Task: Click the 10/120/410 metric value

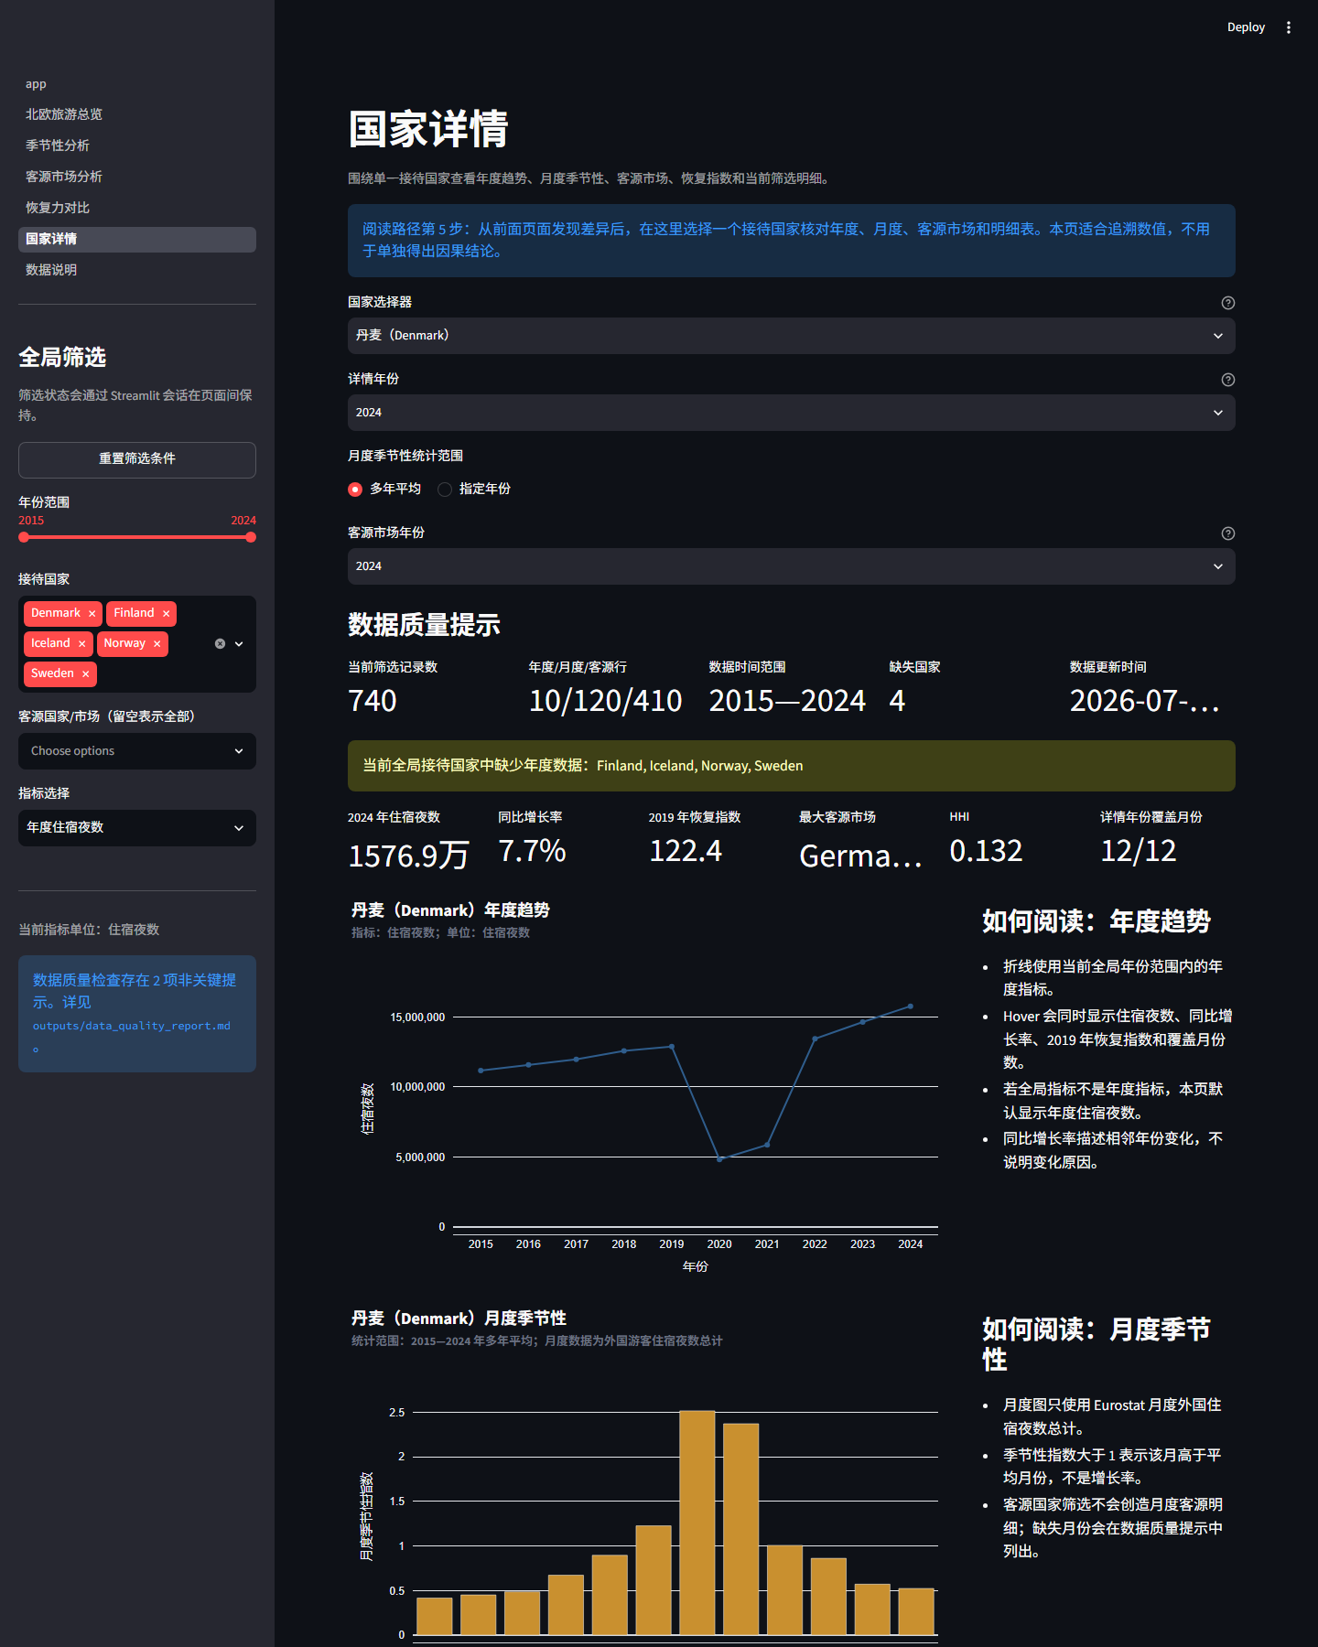Action: [605, 701]
